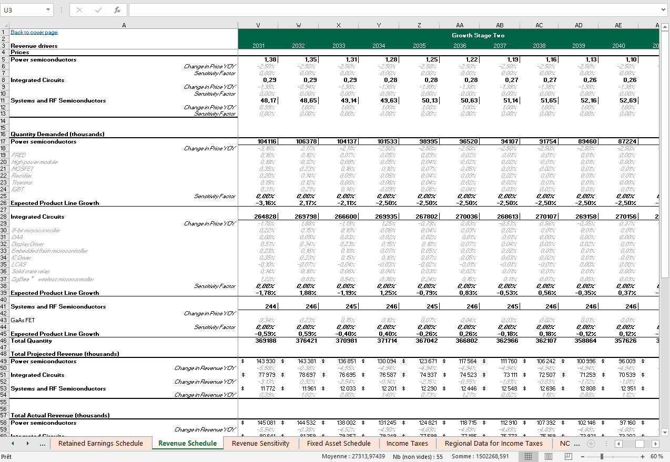Open the Revenue Sensitivity sheet tab
Image resolution: width=670 pixels, height=462 pixels.
tap(260, 444)
